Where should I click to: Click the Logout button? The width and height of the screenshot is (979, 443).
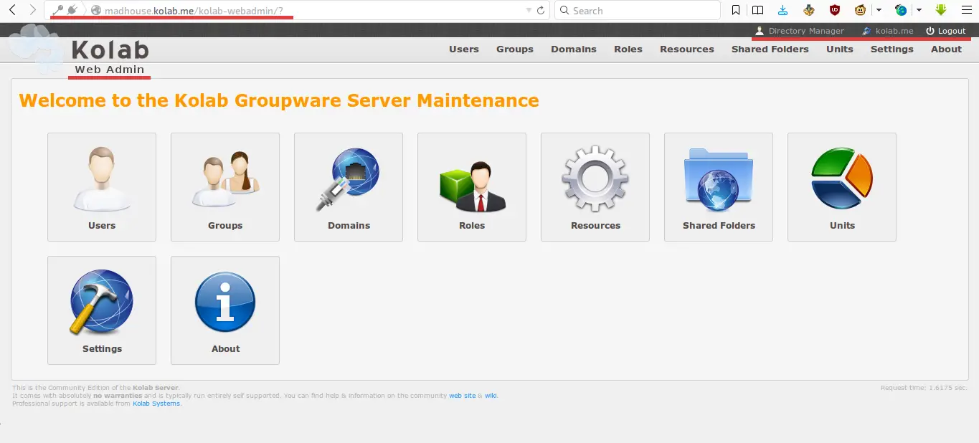coord(946,31)
